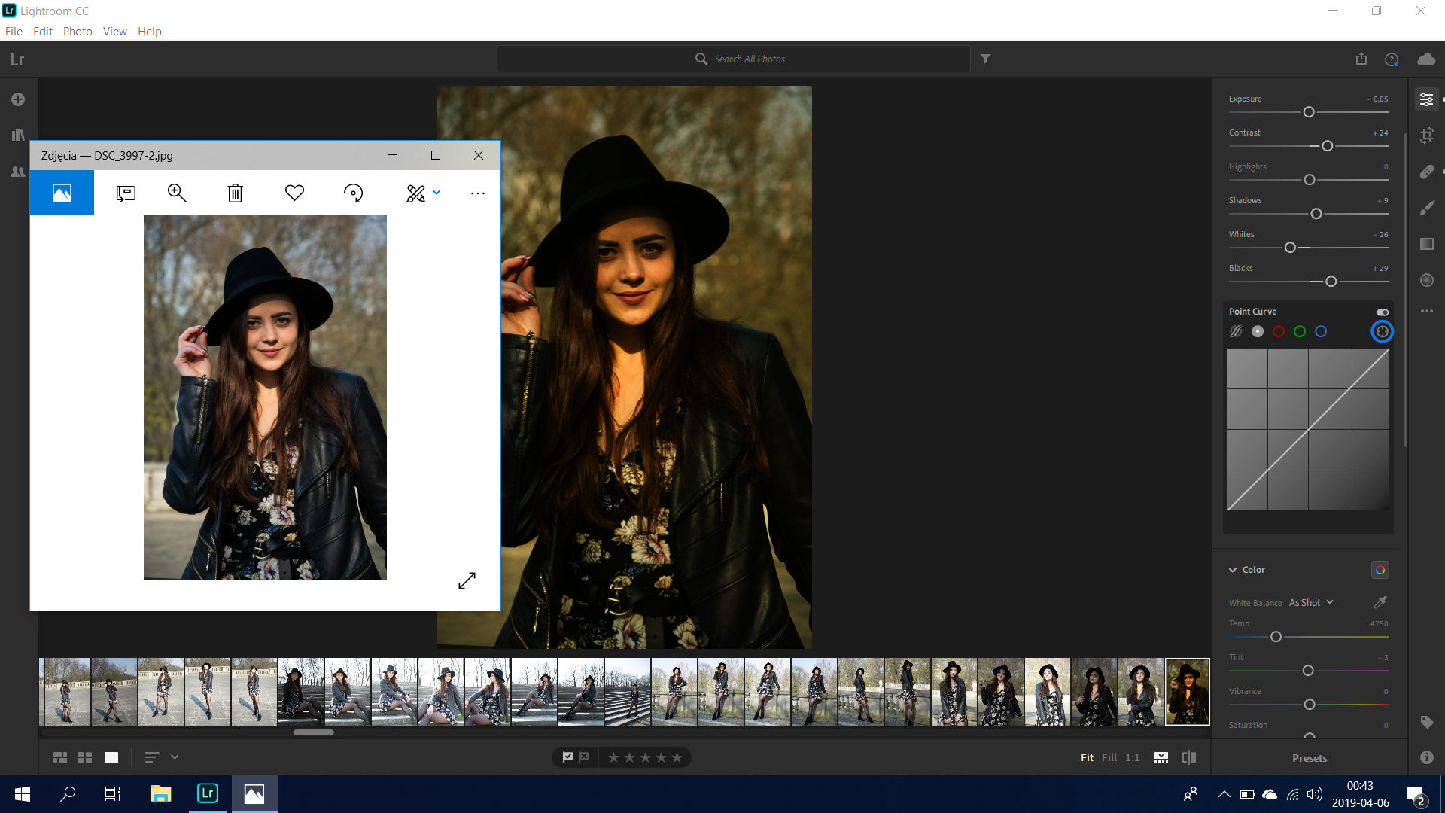Select the red channel curve
Viewport: 1445px width, 813px height.
click(1279, 331)
